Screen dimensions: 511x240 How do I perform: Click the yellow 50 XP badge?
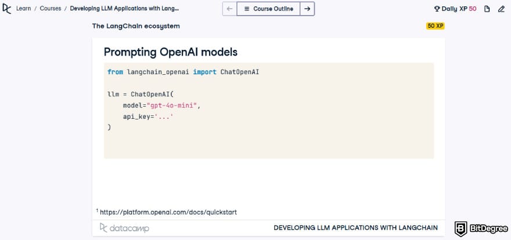tap(435, 26)
